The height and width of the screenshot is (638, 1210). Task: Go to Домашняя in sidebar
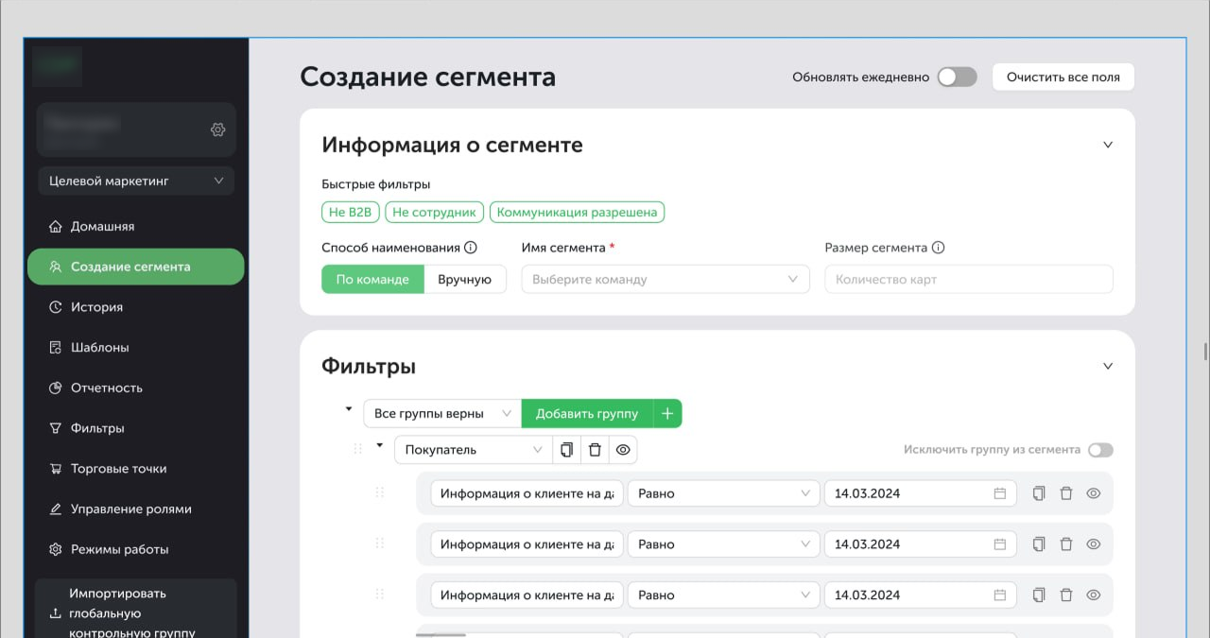coord(136,227)
